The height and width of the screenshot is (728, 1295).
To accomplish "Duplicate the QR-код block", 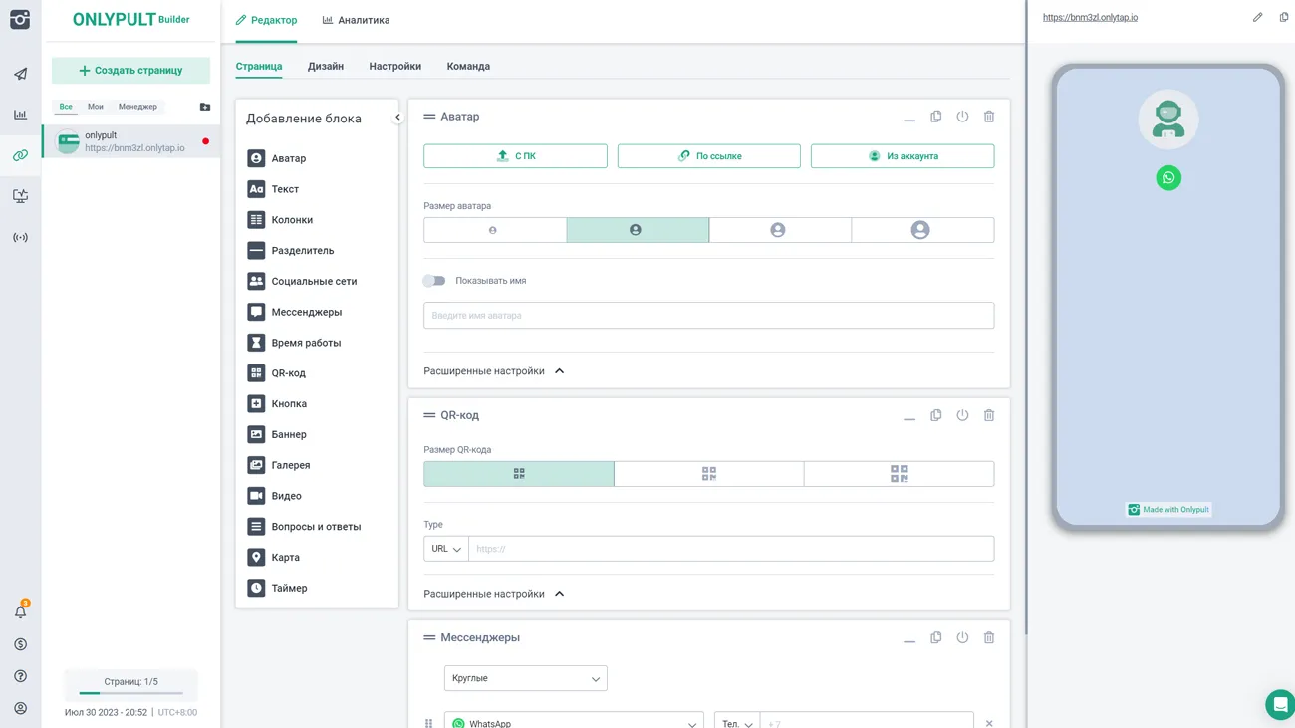I will [935, 415].
